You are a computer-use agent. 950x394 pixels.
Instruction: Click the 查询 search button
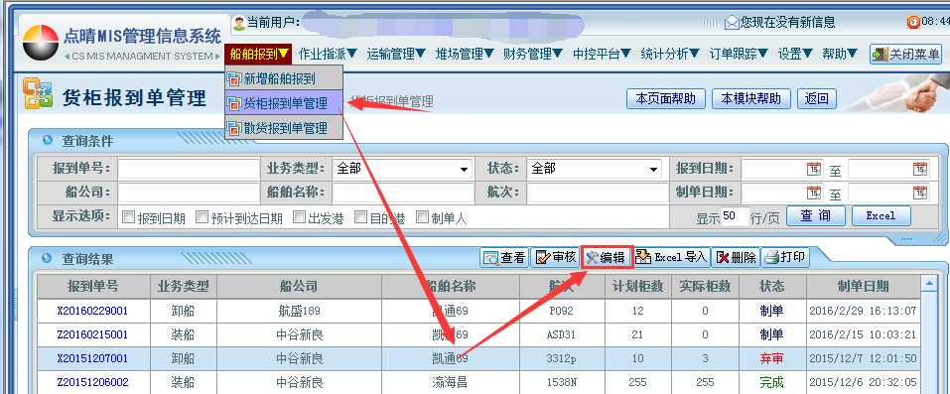pyautogui.click(x=816, y=215)
